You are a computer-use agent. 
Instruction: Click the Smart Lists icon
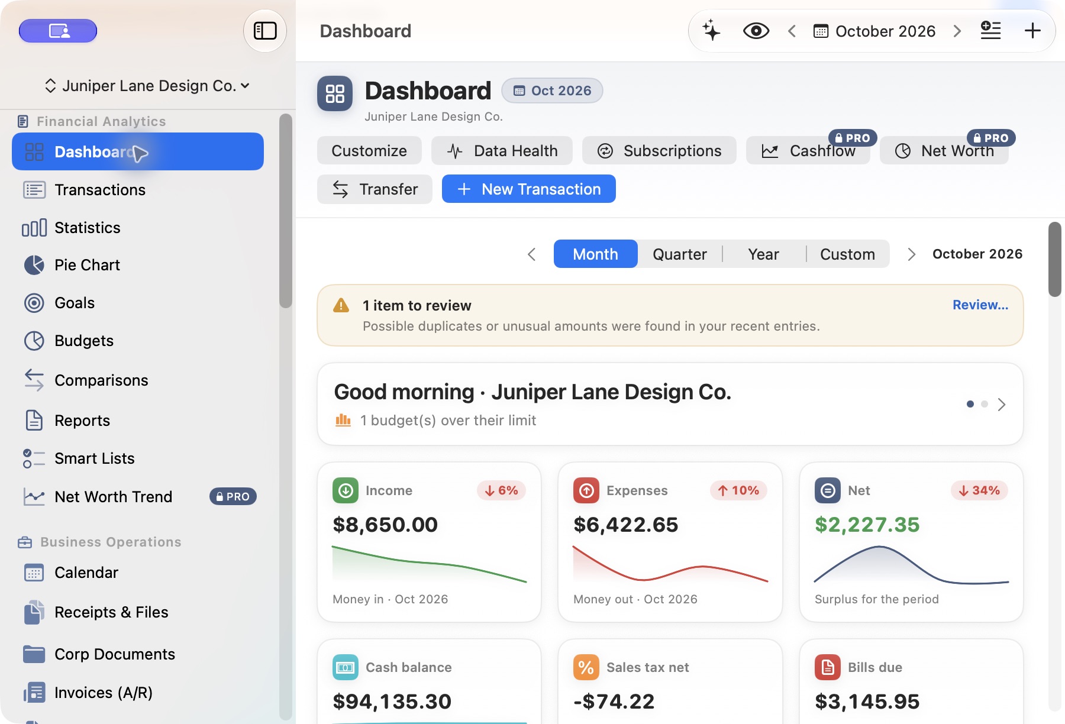click(34, 458)
